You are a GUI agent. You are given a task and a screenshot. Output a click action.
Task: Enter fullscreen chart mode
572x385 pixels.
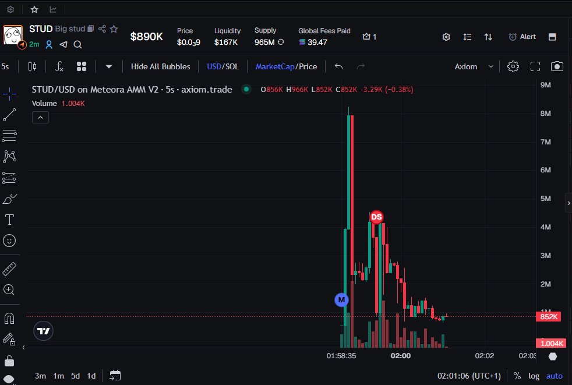(x=535, y=66)
